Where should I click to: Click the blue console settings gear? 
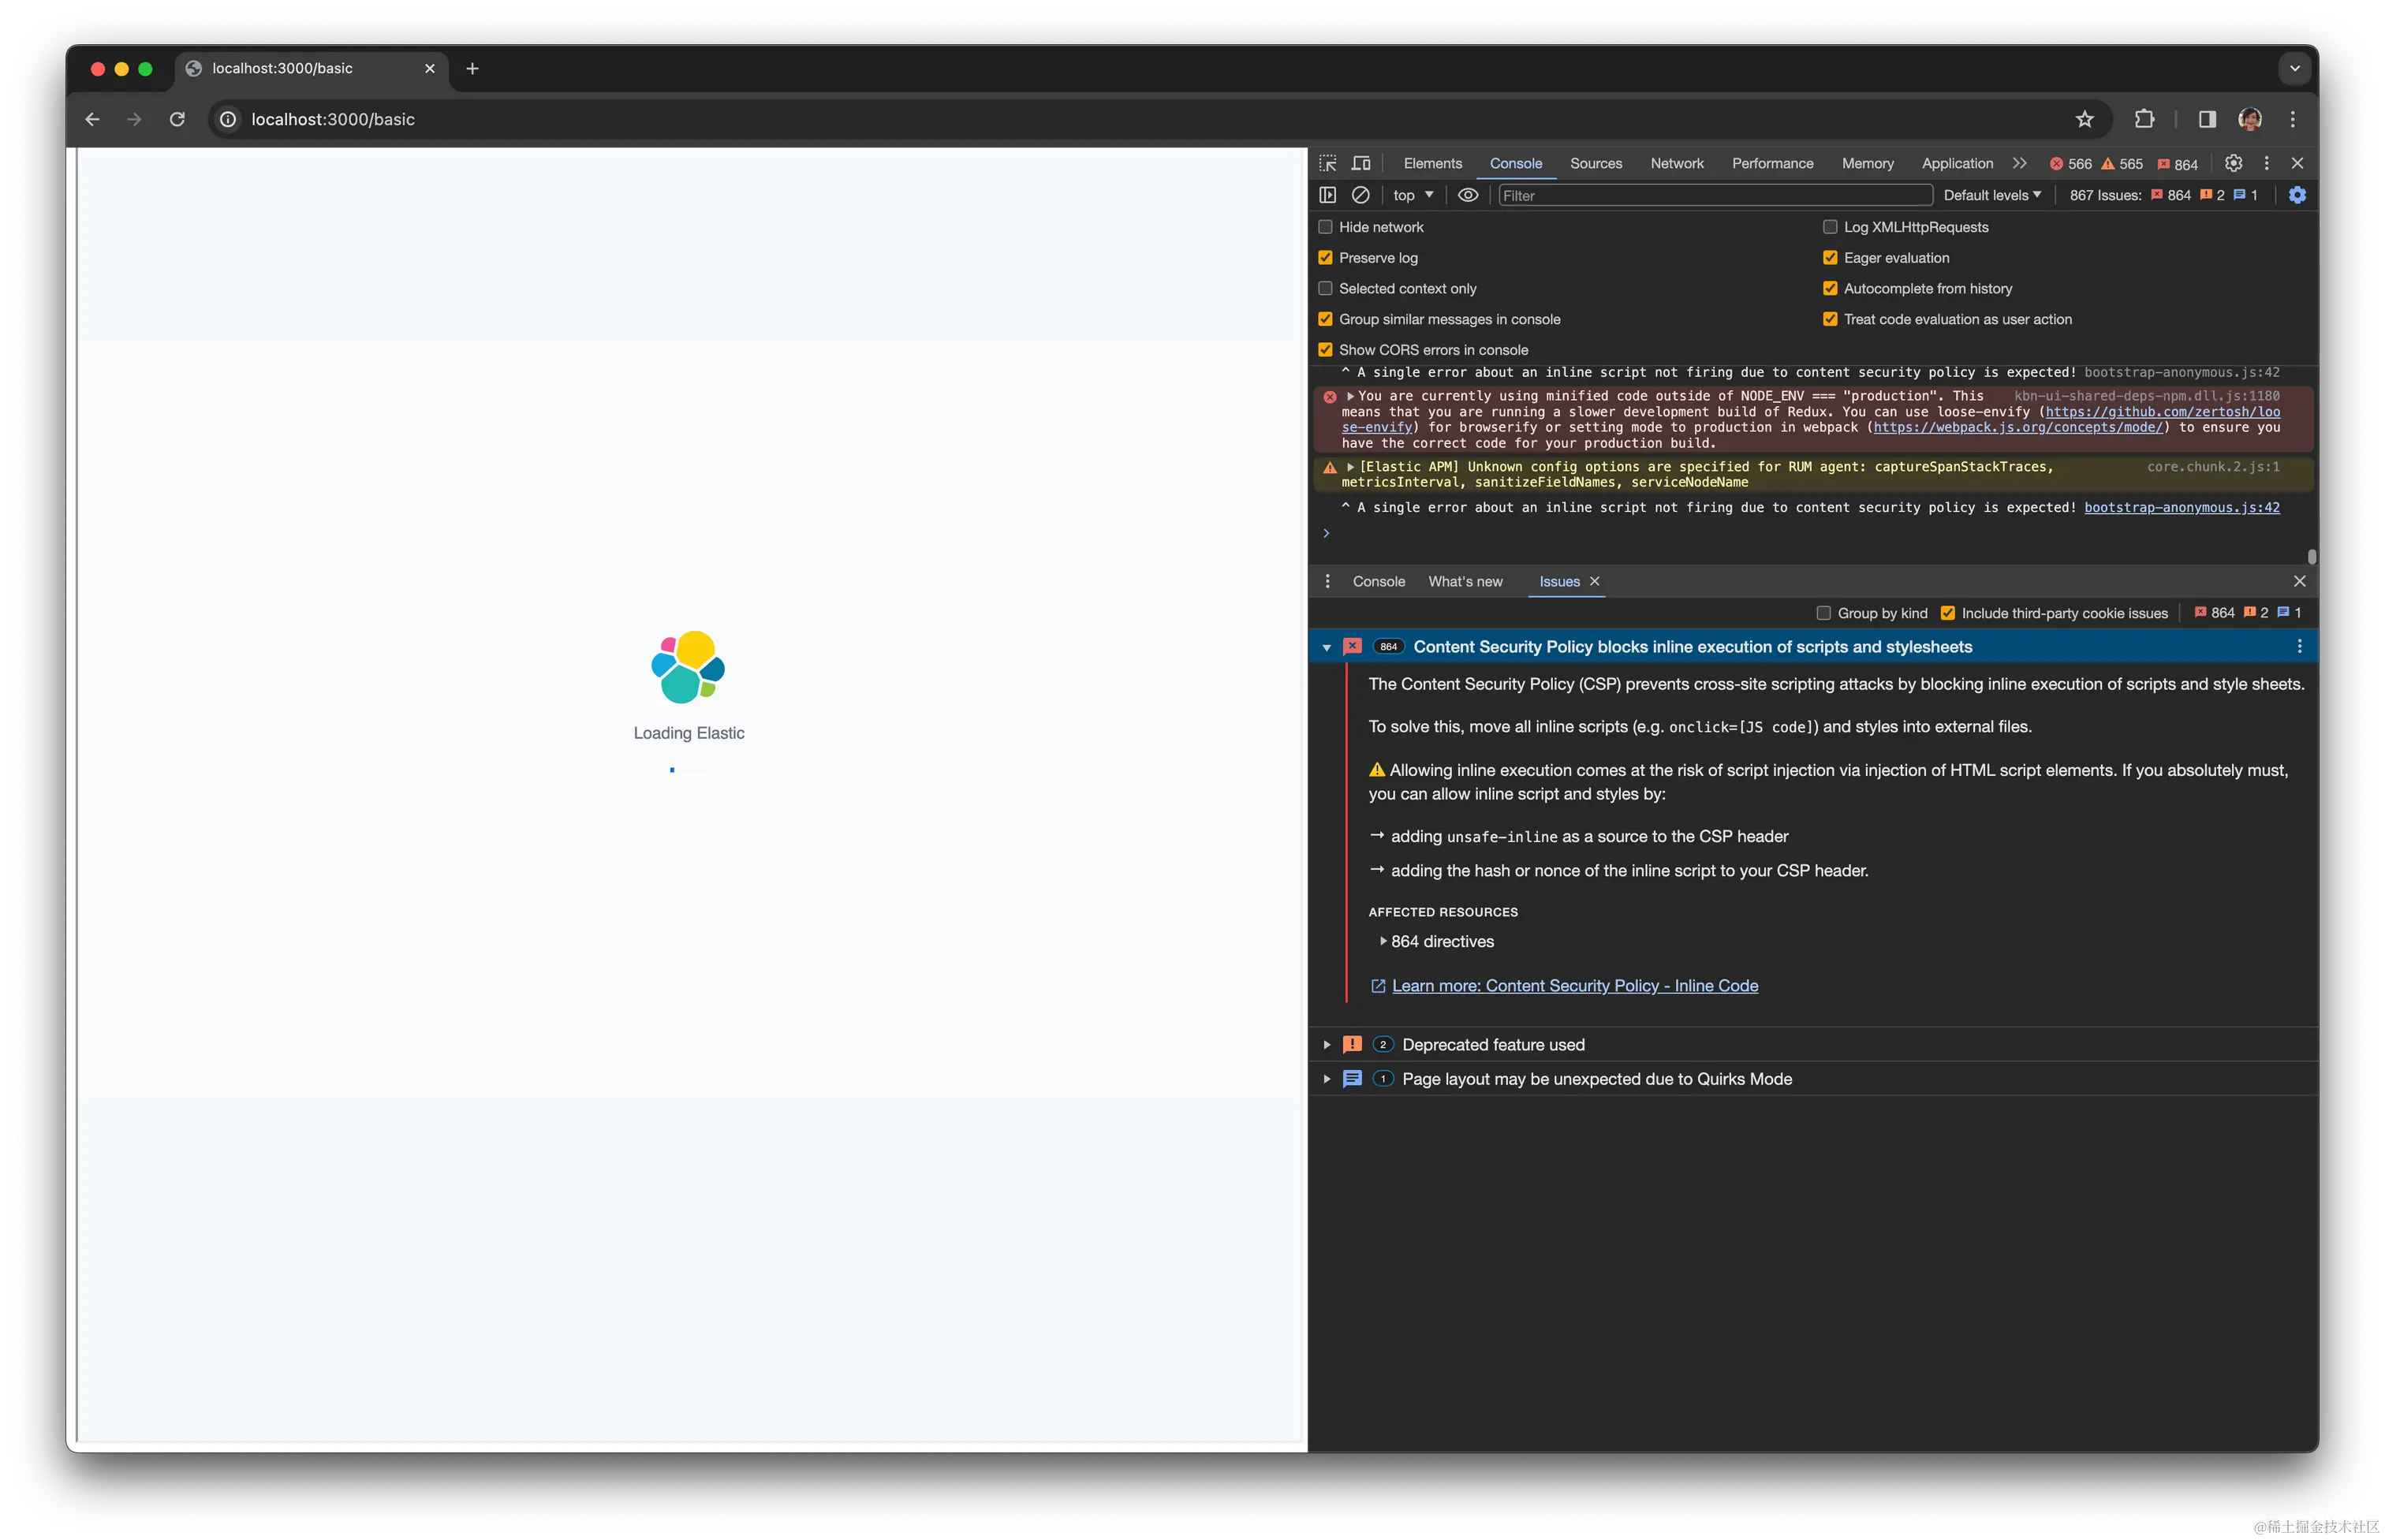tap(2297, 195)
